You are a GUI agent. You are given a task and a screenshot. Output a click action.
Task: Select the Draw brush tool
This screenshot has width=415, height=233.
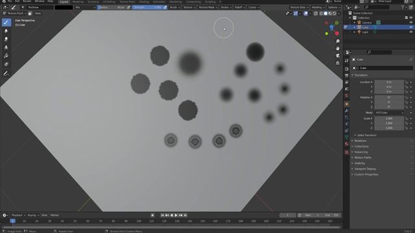(x=6, y=22)
